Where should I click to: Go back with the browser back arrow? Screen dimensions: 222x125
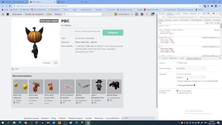coord(2,6)
